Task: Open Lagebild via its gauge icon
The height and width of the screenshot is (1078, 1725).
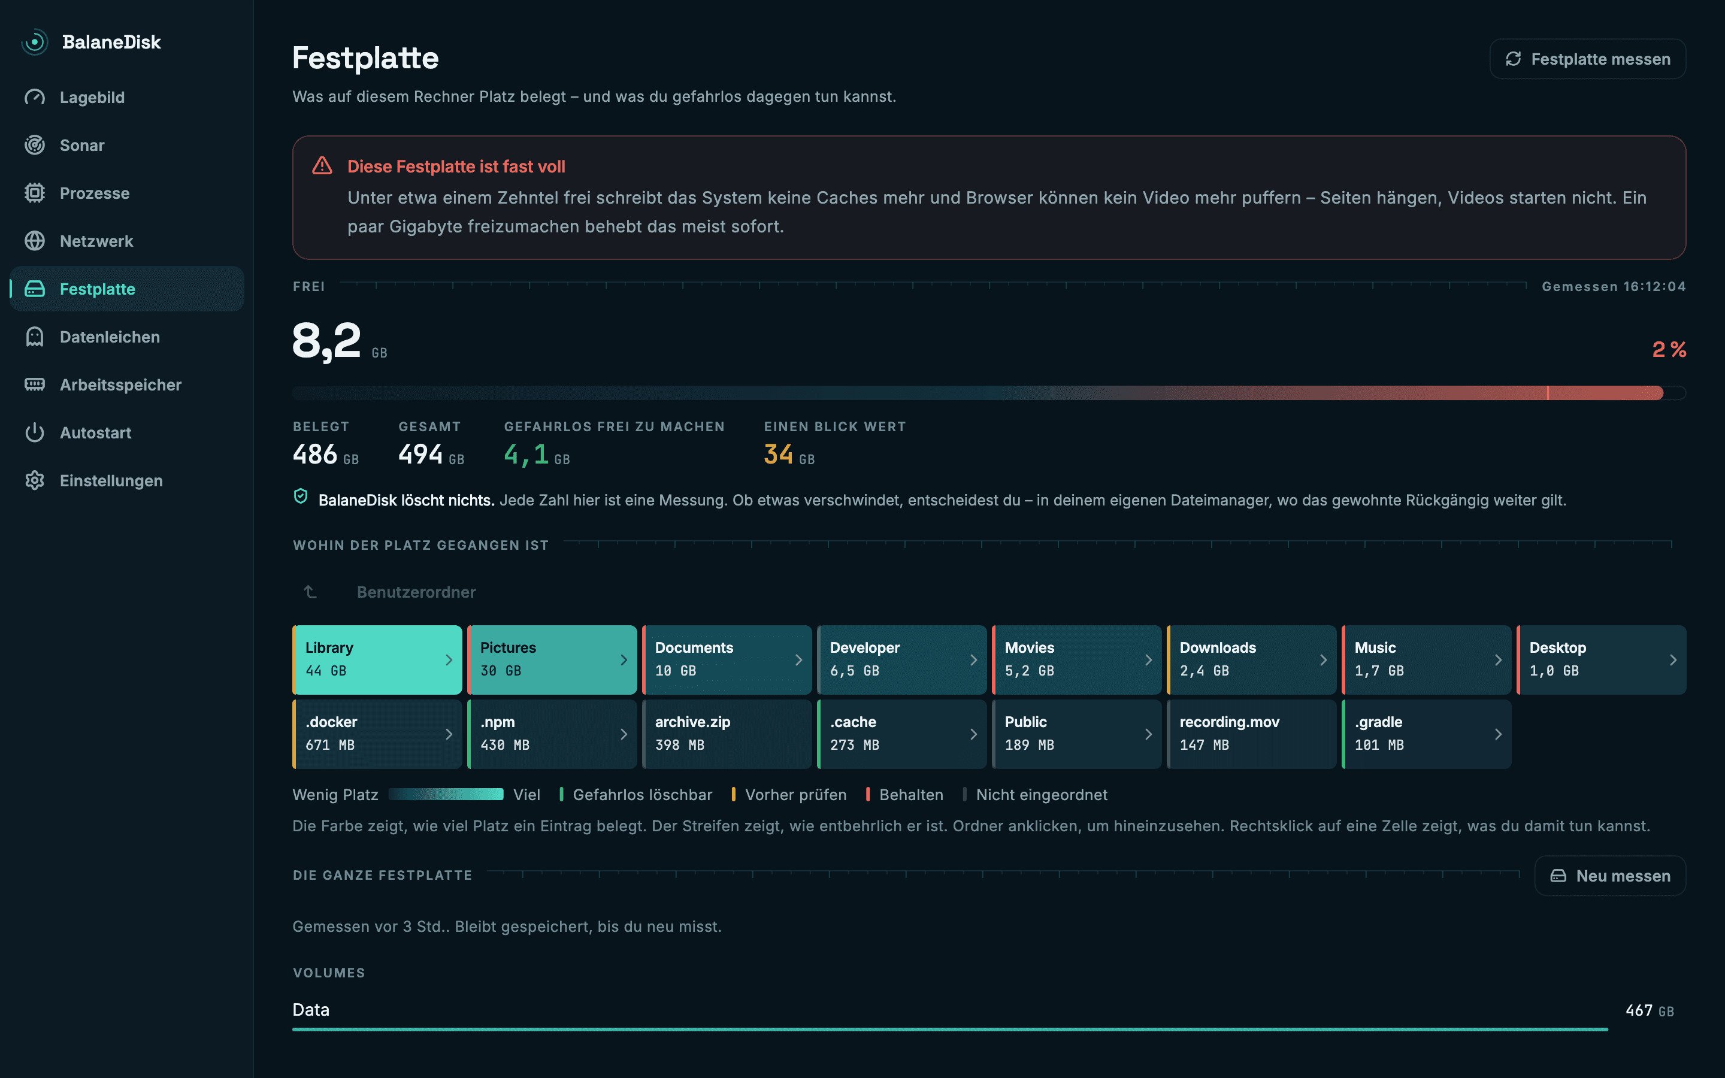Action: click(x=34, y=97)
